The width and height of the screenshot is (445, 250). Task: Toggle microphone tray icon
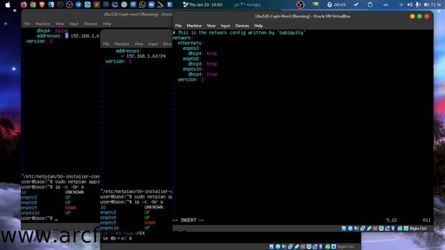(x=418, y=5)
